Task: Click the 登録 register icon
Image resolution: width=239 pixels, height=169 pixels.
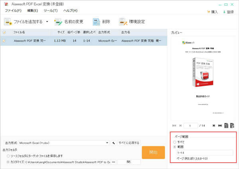Action: (x=224, y=12)
